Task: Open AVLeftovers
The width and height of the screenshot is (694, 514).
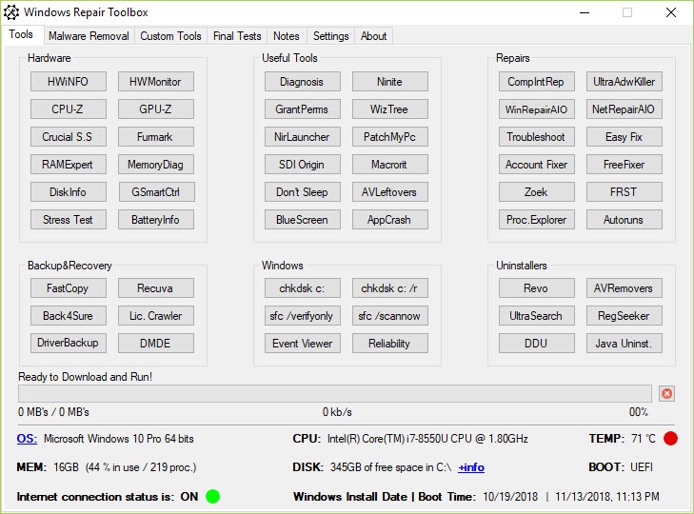Action: coord(390,191)
